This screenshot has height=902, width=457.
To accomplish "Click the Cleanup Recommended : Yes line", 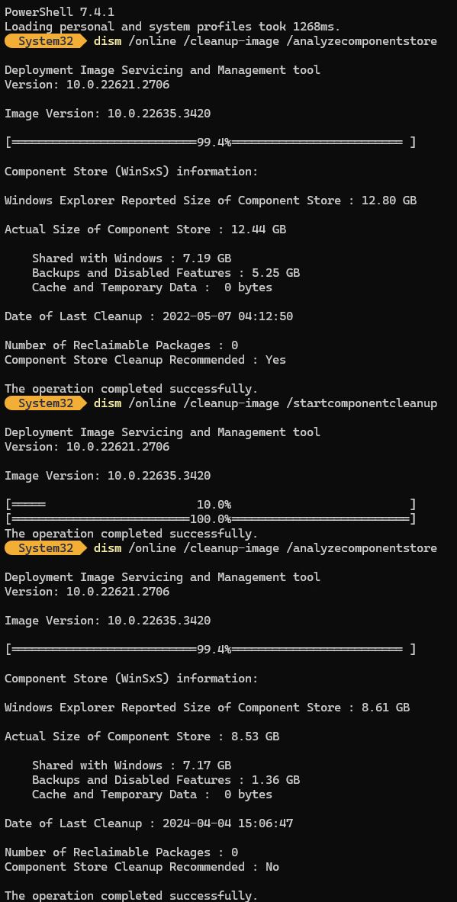I will [145, 360].
